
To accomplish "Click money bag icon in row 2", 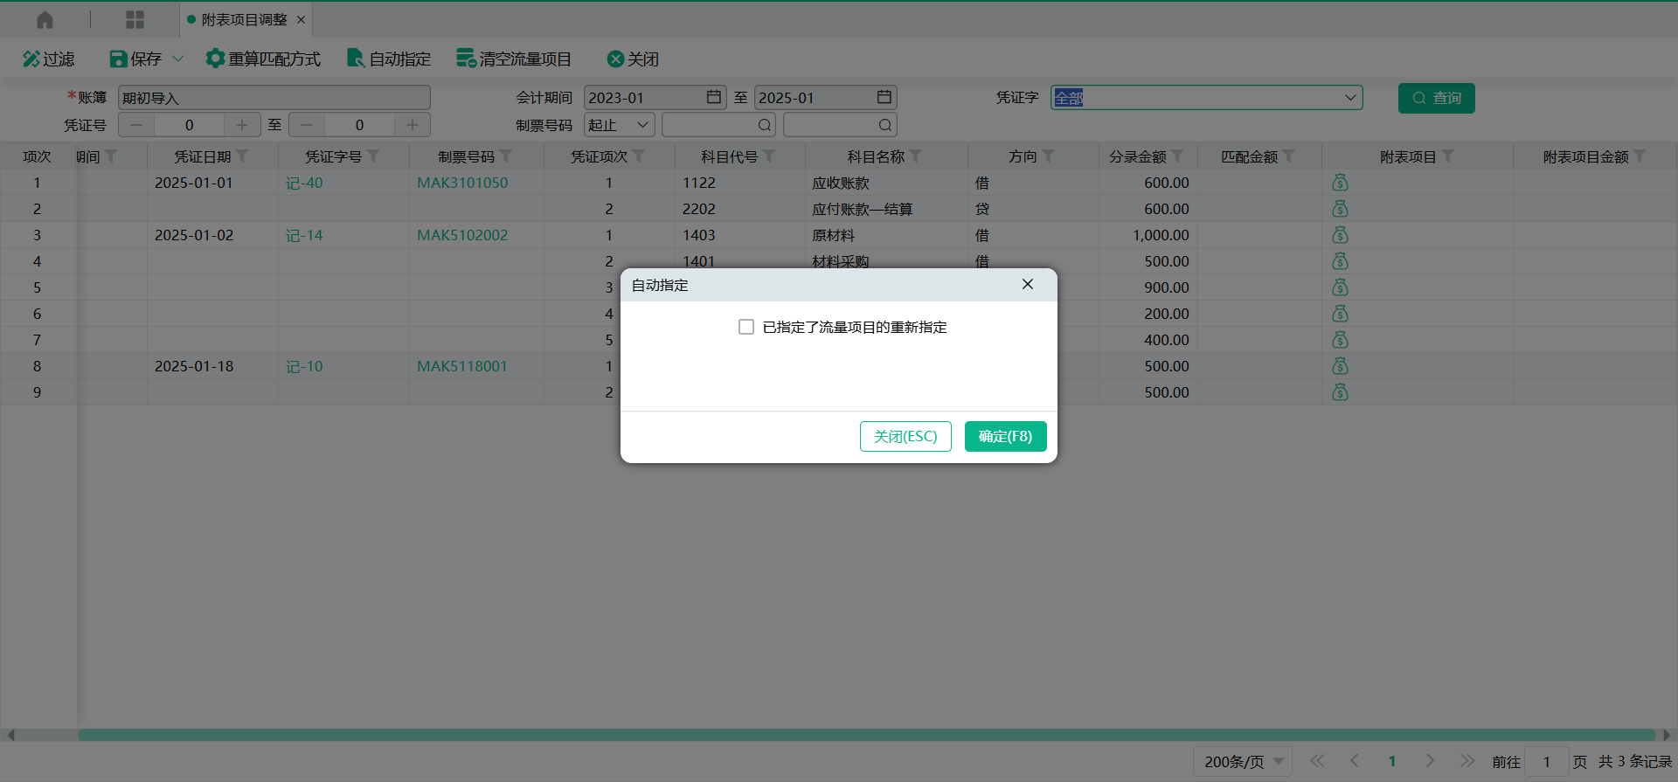I will (1340, 209).
